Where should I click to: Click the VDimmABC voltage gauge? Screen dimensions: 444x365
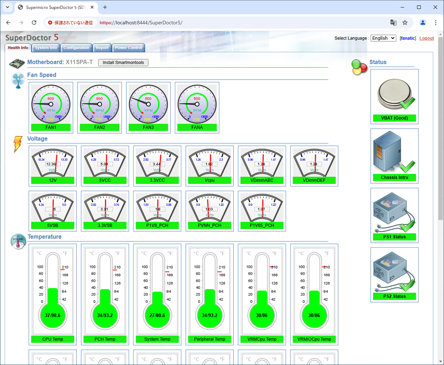click(262, 166)
